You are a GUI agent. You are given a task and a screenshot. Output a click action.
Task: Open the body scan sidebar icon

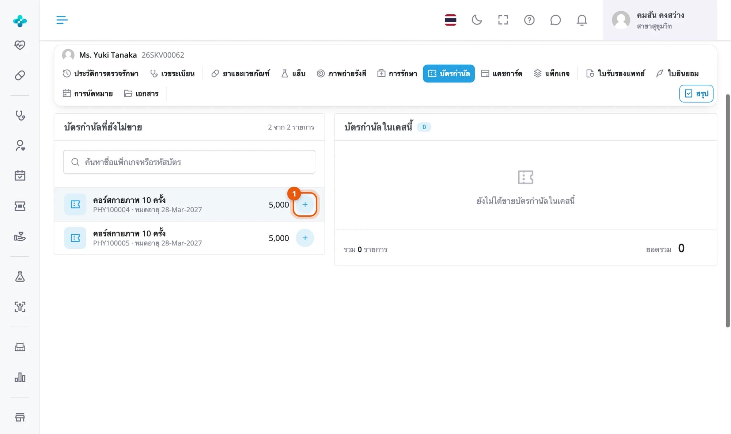[20, 307]
